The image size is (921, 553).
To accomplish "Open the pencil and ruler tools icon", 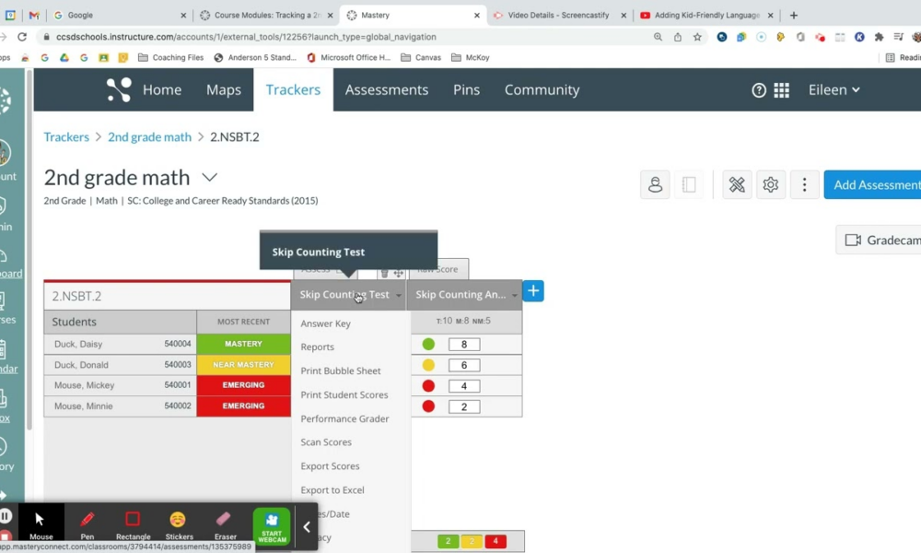I will coord(737,184).
